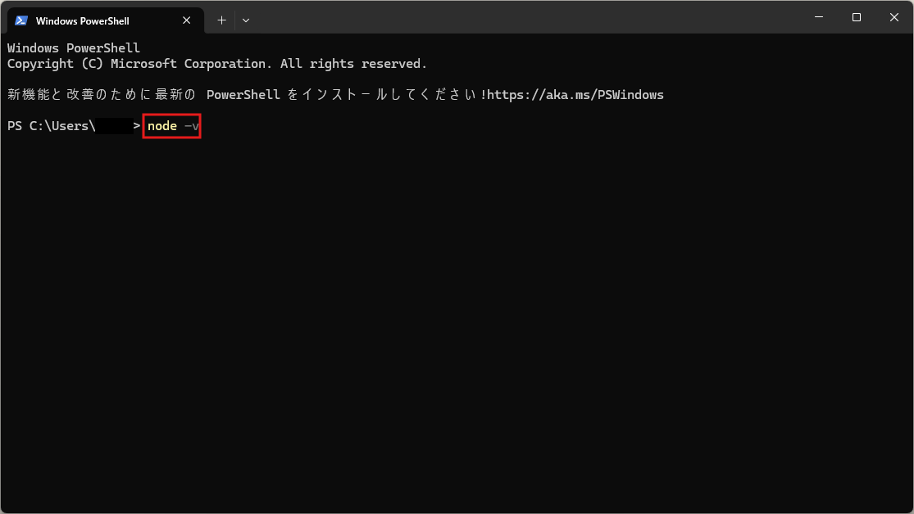Click the highlighted node -v command
This screenshot has width=914, height=514.
tap(172, 126)
